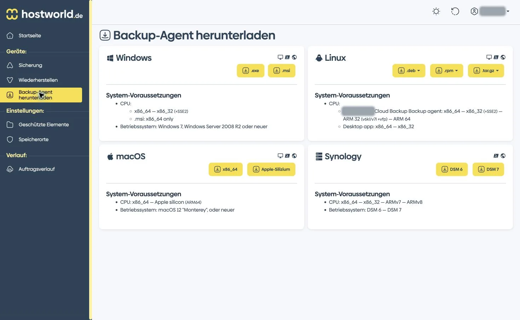This screenshot has height=320, width=520.
Task: Open Backup-Agent herunterladen in the sidebar
Action: pyautogui.click(x=41, y=95)
